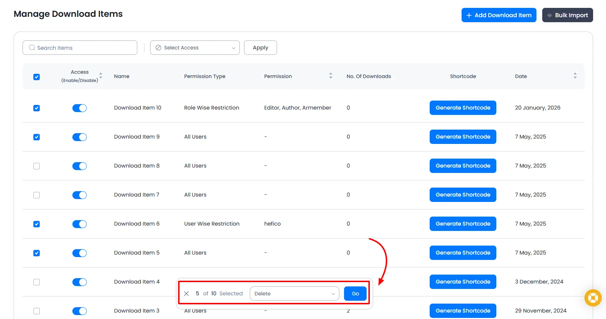
Task: Disable access for Download Item 8
Action: (80, 166)
